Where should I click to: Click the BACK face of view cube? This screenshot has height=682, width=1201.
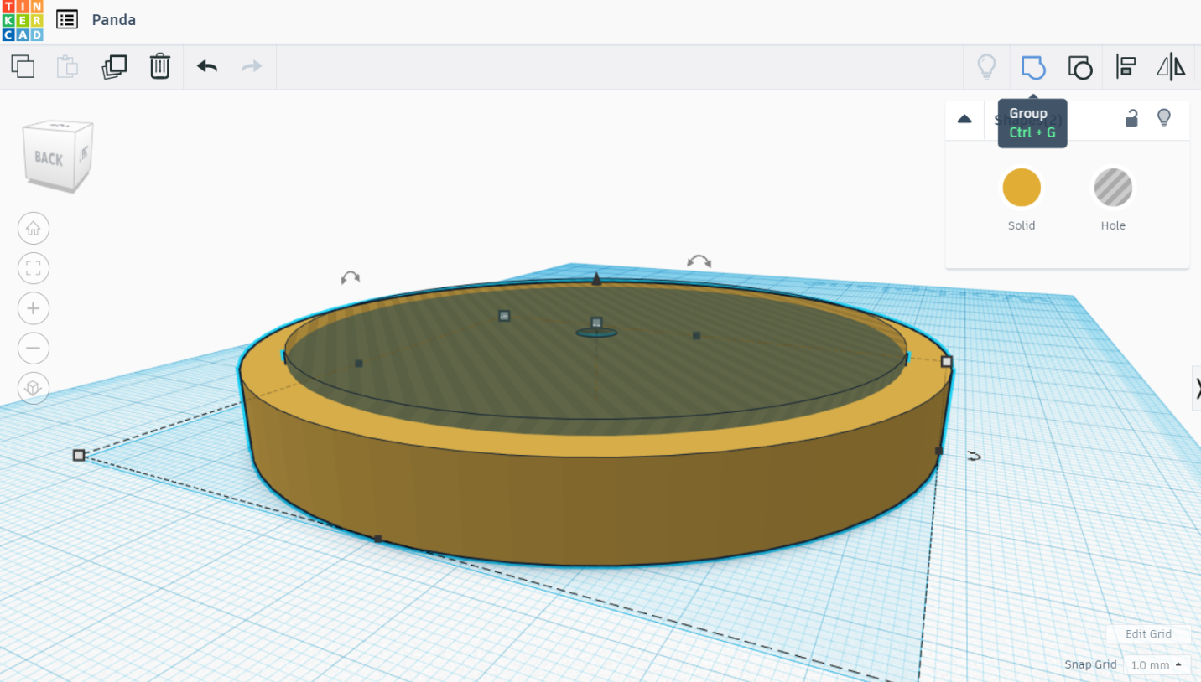coord(49,158)
